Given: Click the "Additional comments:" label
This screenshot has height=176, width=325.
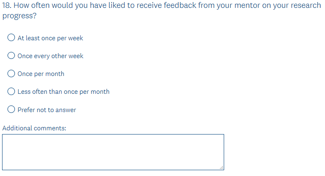Looking at the screenshot, I should tap(34, 128).
